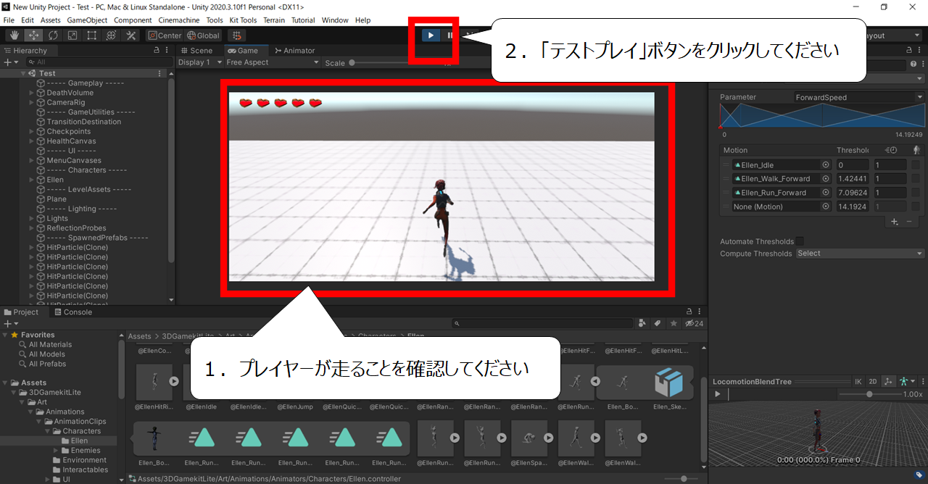Select the Transform tool
The height and width of the screenshot is (484, 928).
pyautogui.click(x=112, y=36)
